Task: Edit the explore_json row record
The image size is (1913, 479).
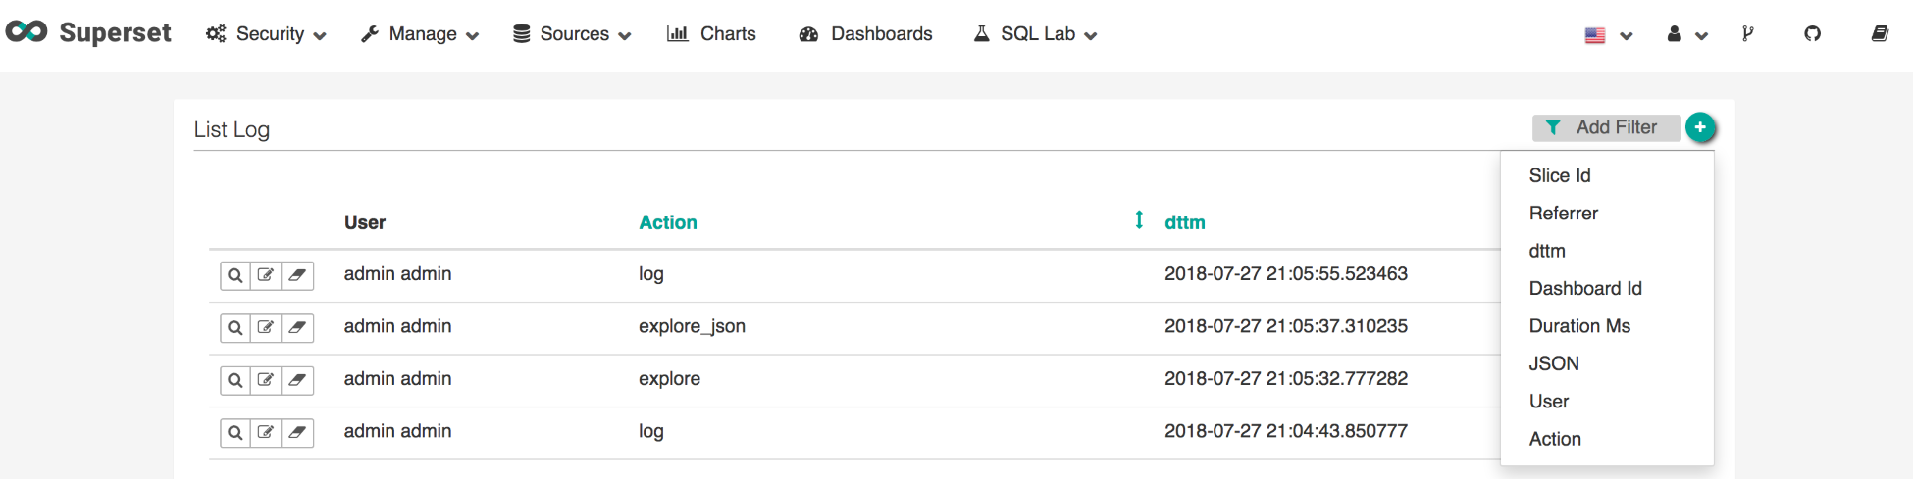Action: click(x=266, y=327)
